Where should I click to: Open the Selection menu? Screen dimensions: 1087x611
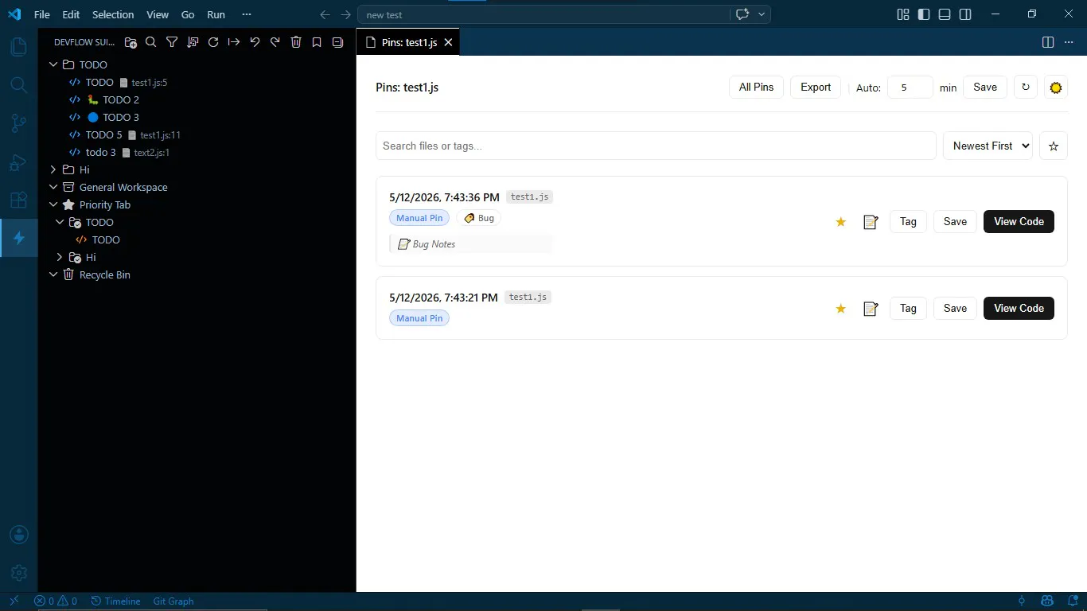click(x=113, y=14)
